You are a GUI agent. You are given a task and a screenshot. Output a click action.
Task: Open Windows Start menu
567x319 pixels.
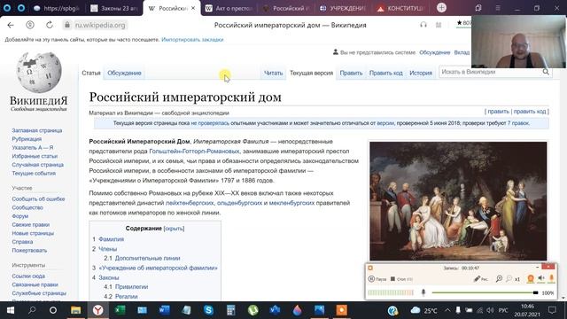(10, 310)
